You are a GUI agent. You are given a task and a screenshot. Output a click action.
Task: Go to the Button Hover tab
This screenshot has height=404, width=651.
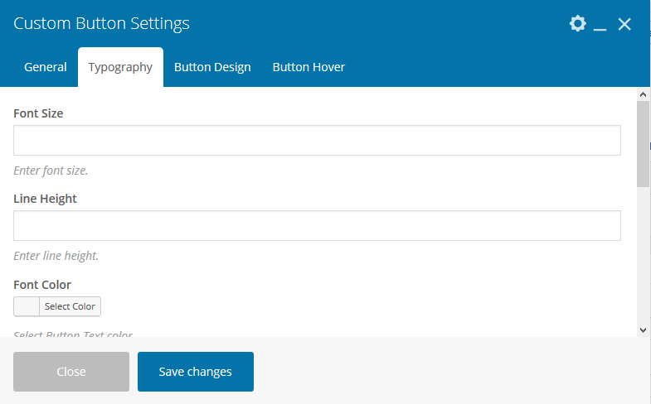(308, 67)
